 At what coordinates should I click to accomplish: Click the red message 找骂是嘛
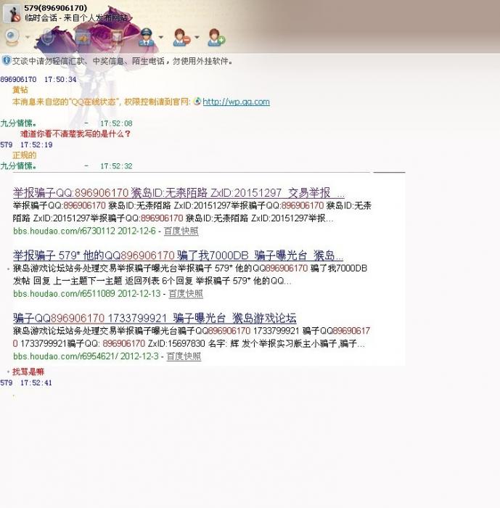[x=28, y=372]
